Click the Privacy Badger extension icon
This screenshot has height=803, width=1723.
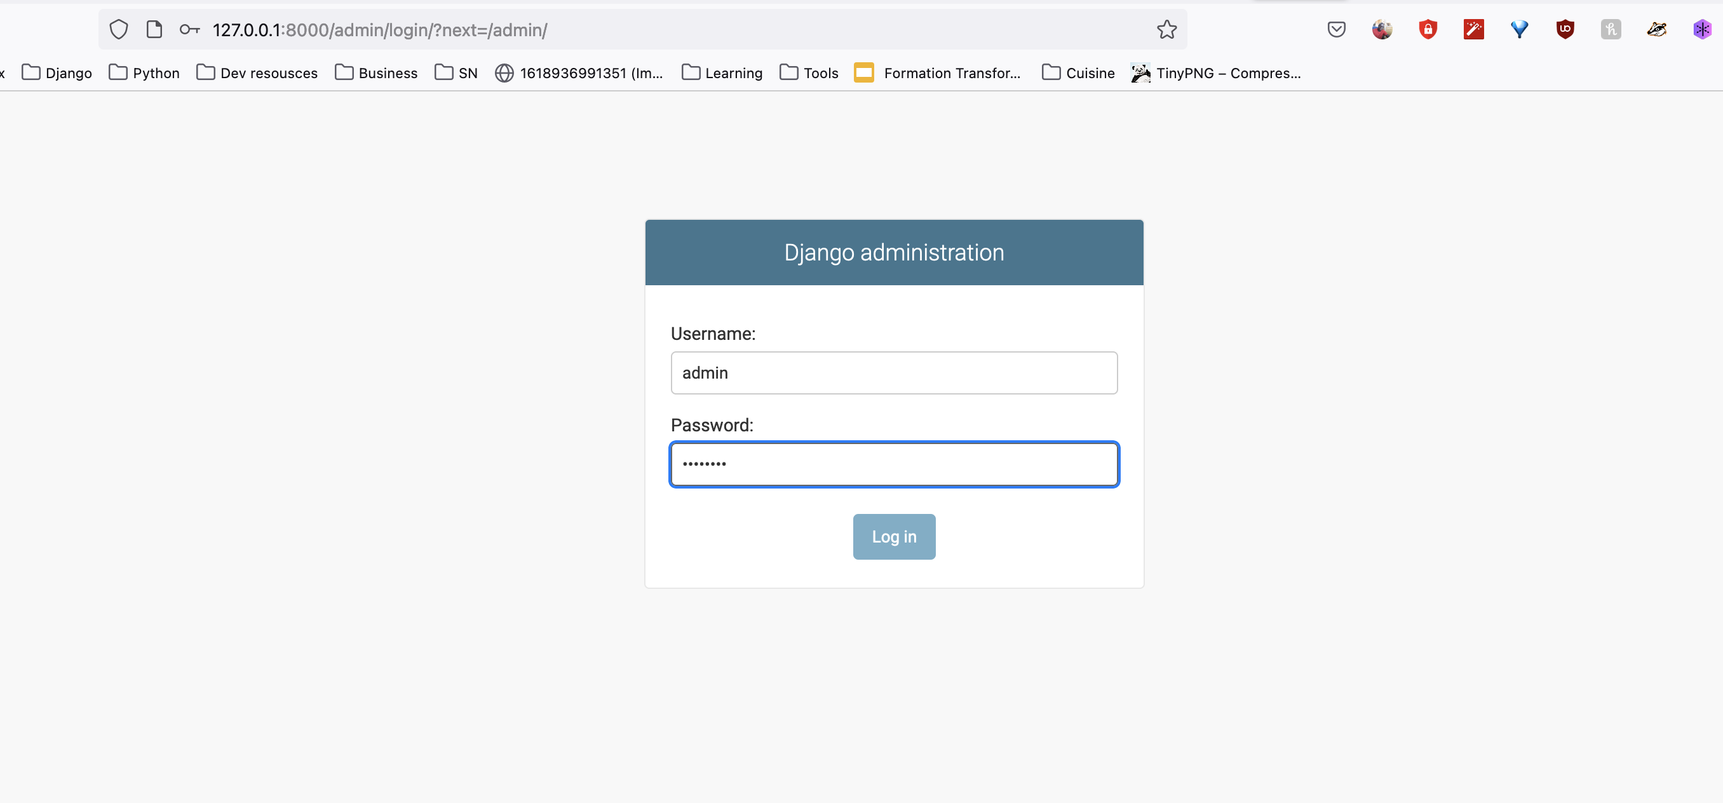[1657, 29]
